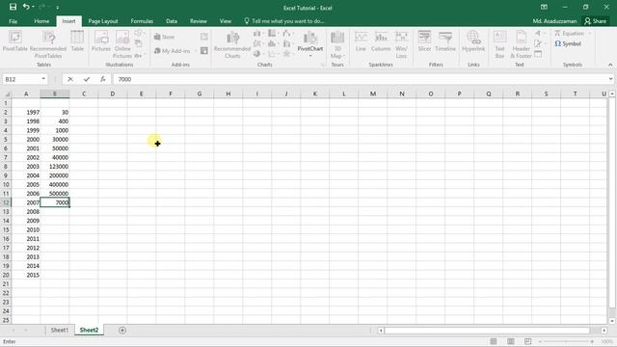Insert a Symbol
Image resolution: width=617 pixels, height=347 pixels.
(568, 43)
